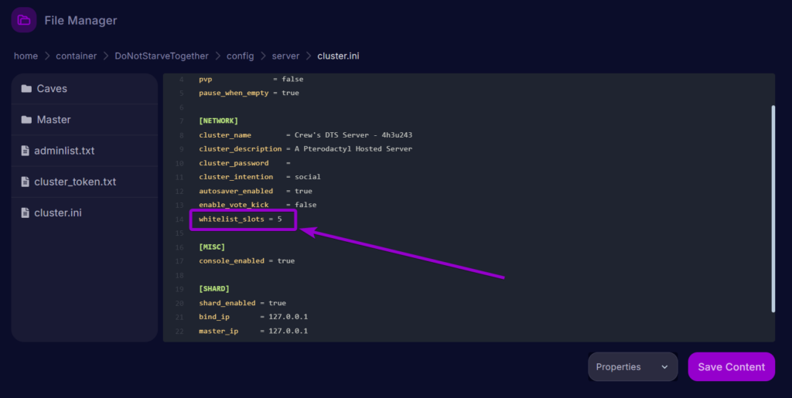Click the chevron arrow on Properties dropdown
The image size is (792, 398).
coord(664,367)
